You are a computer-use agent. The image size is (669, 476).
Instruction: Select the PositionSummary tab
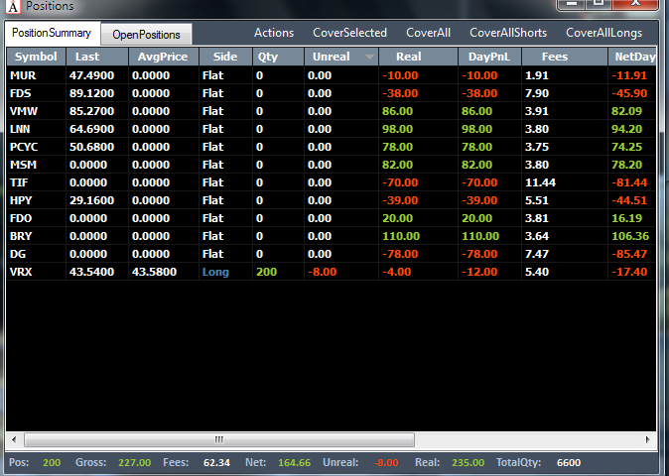[x=52, y=33]
